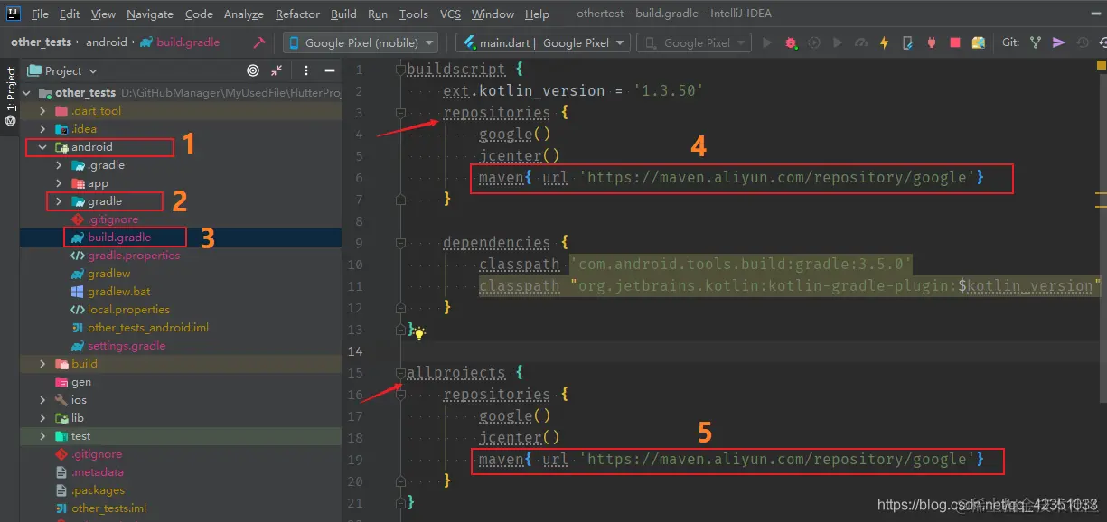Click the Git update project branch icon
Image resolution: width=1107 pixels, height=522 pixels.
point(1036,42)
